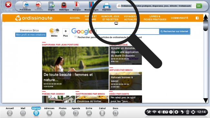Image resolution: width=210 pixels, height=118 pixels.
Task: Open the trash bin icon
Action: pyautogui.click(x=187, y=112)
